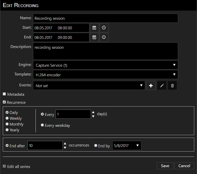
Task: Click the End date-time field
Action: click(61, 37)
